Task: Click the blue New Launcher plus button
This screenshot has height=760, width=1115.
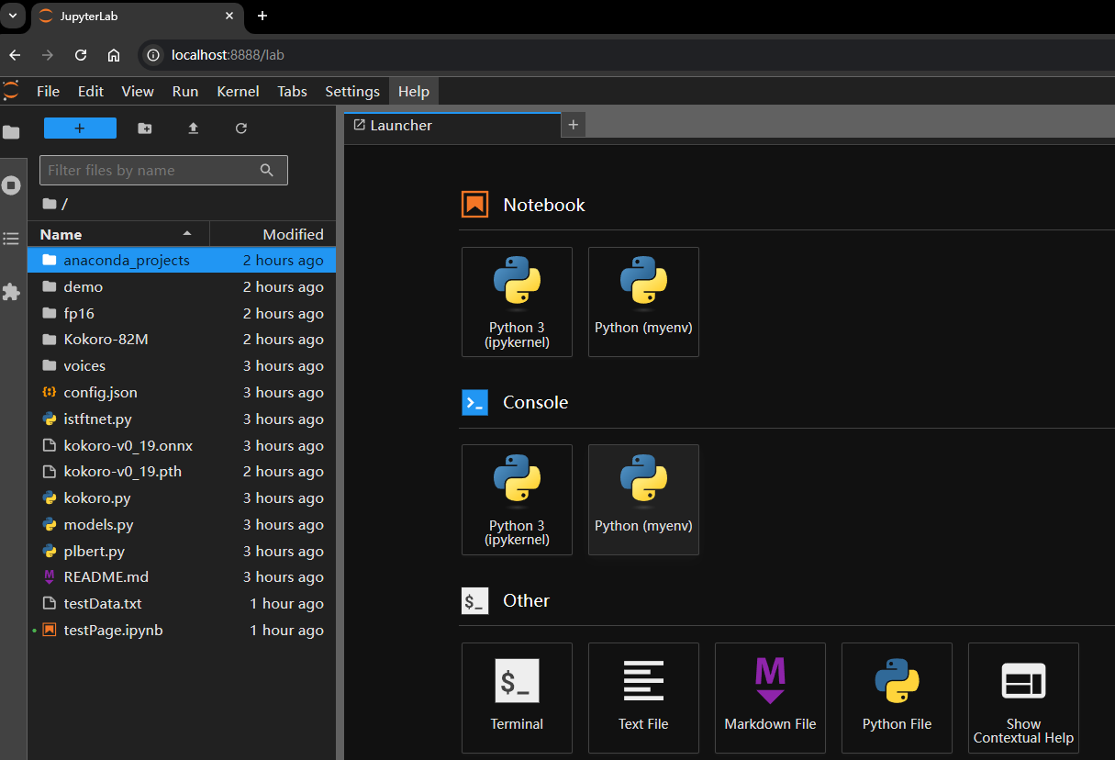Action: click(x=80, y=129)
